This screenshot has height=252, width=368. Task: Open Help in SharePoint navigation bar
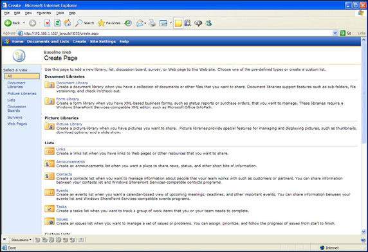tap(124, 42)
